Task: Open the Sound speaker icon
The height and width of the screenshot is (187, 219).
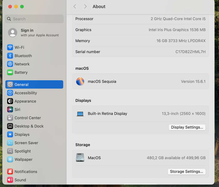Action: click(x=10, y=180)
